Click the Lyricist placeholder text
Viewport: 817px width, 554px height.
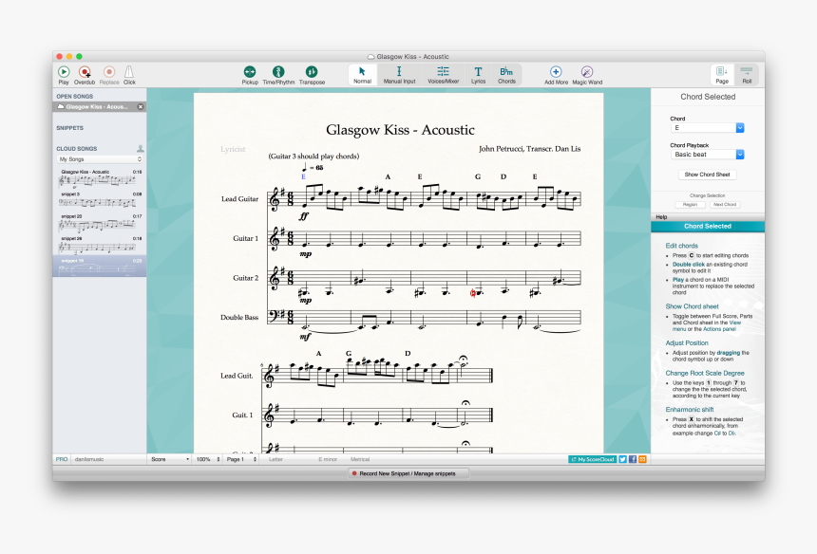click(x=233, y=149)
